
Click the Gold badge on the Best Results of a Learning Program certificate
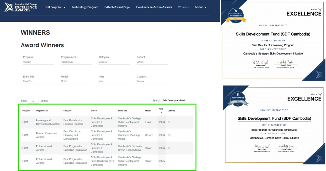[x=236, y=15]
